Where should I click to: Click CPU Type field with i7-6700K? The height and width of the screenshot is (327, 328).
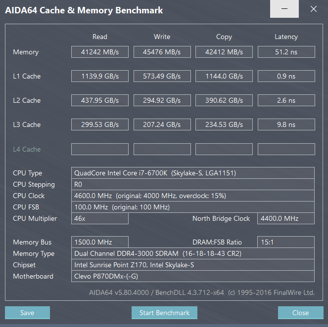[x=193, y=173]
